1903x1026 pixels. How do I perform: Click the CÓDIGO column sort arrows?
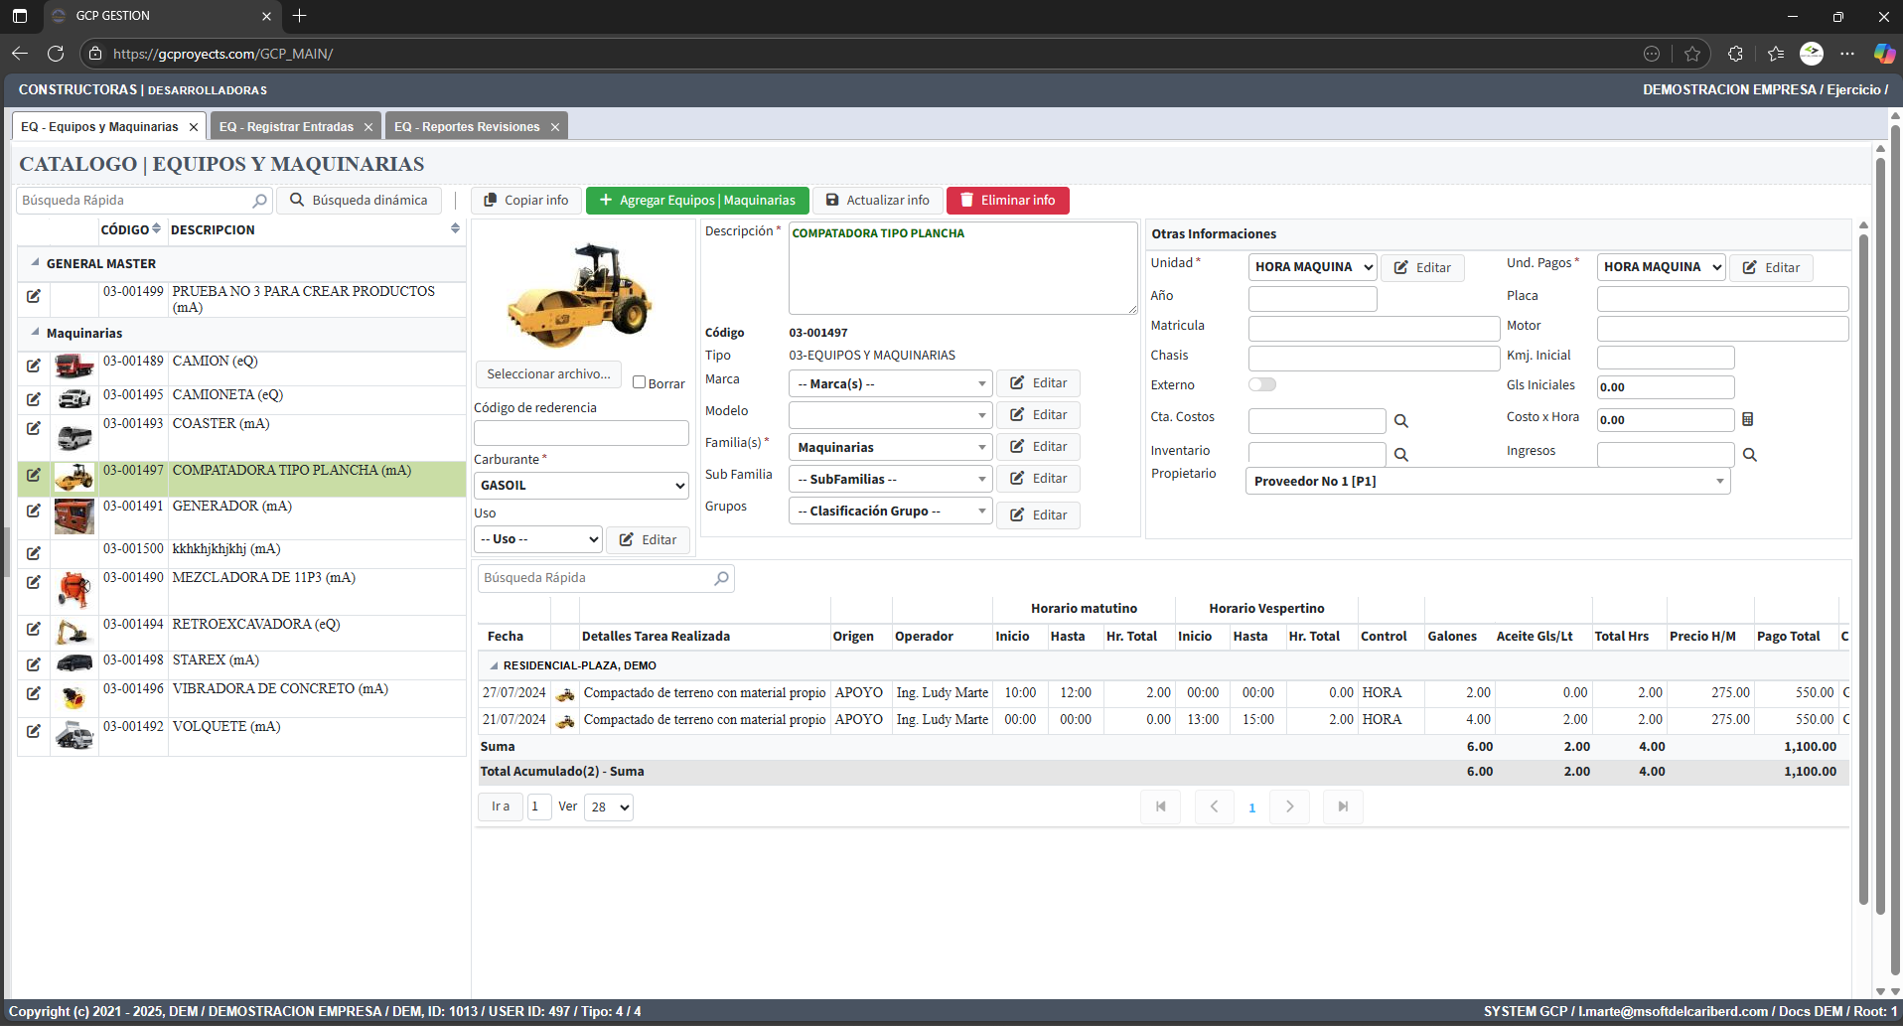tap(156, 229)
